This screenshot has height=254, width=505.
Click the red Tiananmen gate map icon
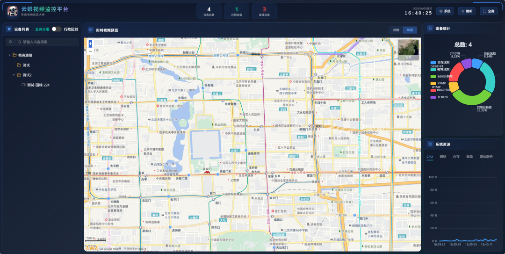pyautogui.click(x=207, y=173)
